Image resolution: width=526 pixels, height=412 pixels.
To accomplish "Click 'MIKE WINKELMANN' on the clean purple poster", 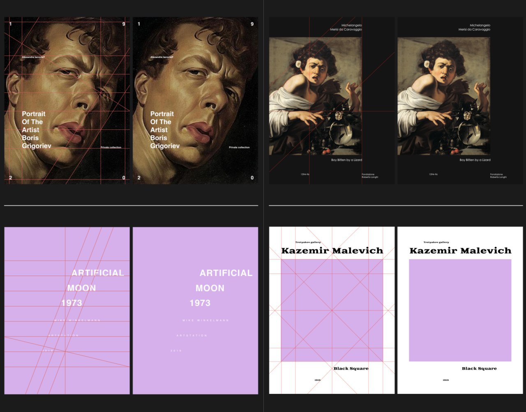I will (x=205, y=320).
